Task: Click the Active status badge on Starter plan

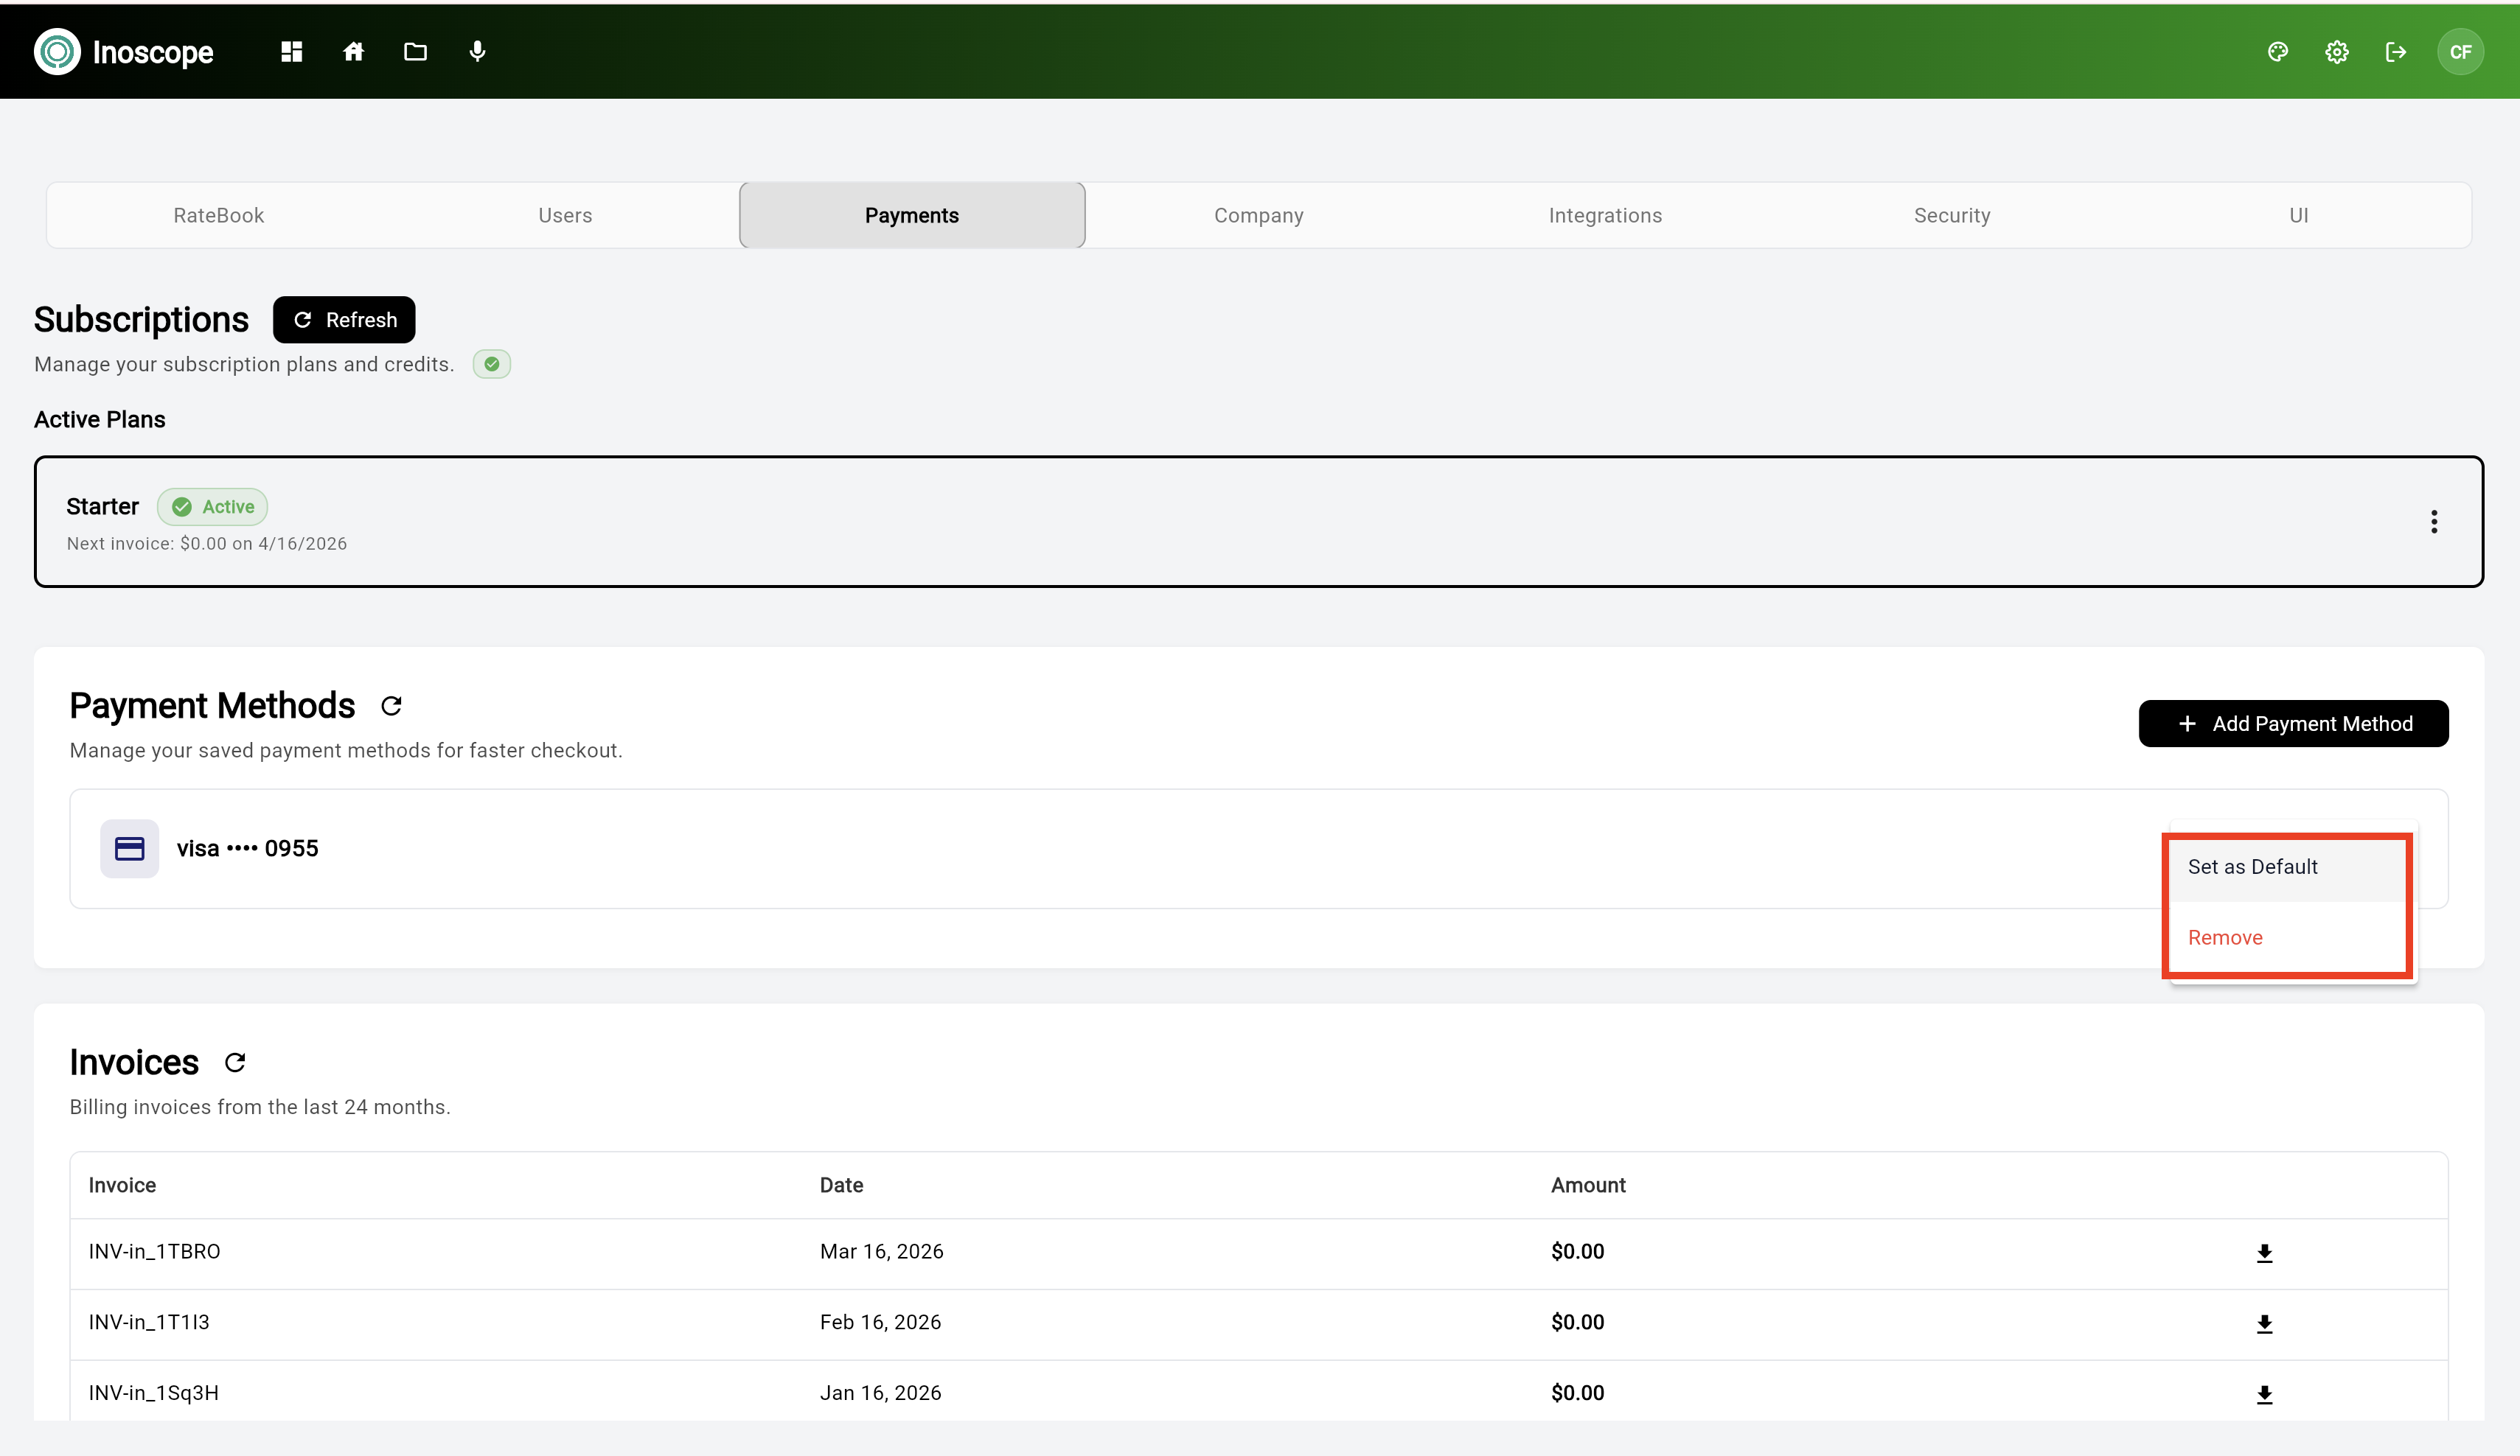Action: (212, 507)
